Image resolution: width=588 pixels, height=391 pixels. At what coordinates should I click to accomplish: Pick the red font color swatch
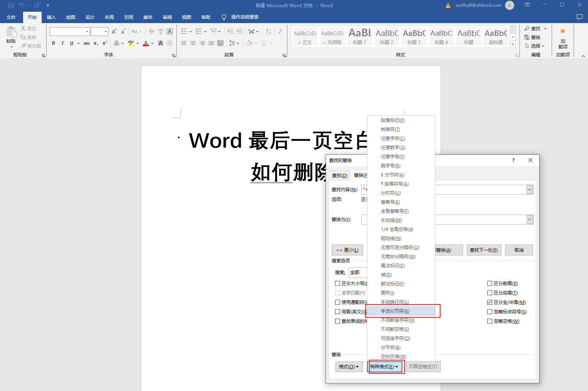click(x=146, y=43)
